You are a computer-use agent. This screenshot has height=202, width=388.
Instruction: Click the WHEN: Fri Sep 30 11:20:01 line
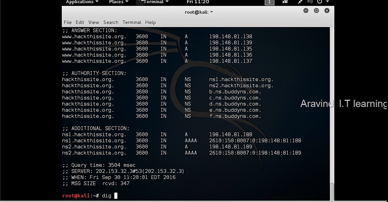point(119,178)
